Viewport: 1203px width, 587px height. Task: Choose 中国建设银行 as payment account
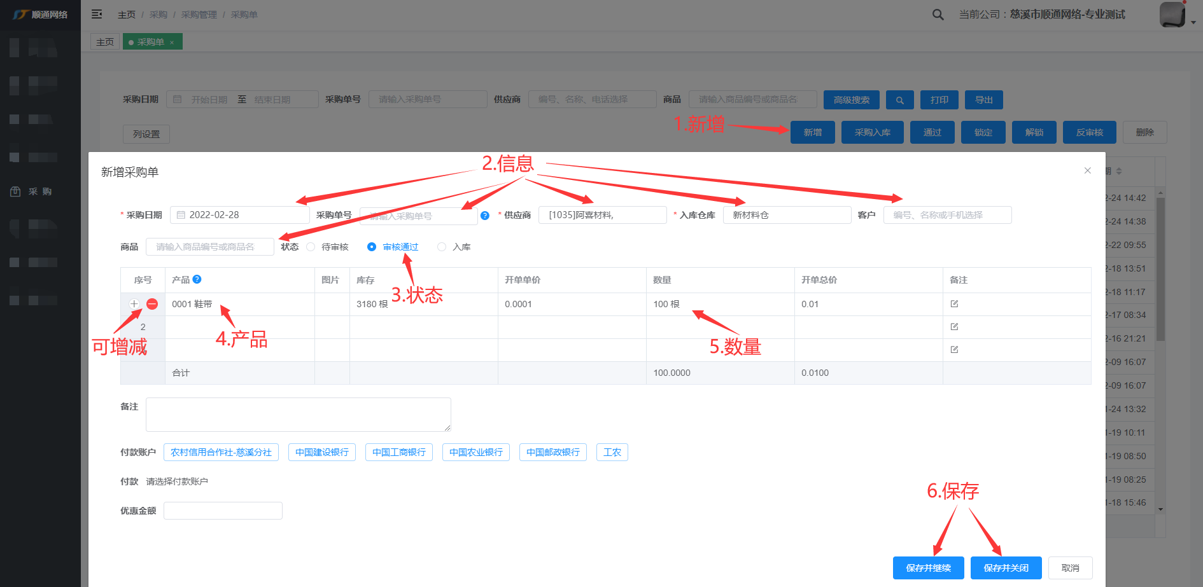[x=322, y=452]
